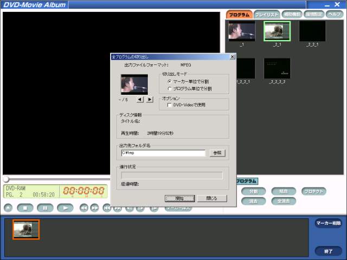Click the 2時間19分52秒 playback time value

coord(160,133)
